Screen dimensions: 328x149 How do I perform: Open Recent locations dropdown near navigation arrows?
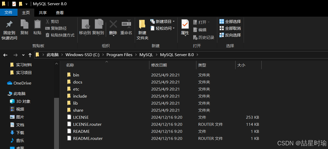tap(24, 55)
